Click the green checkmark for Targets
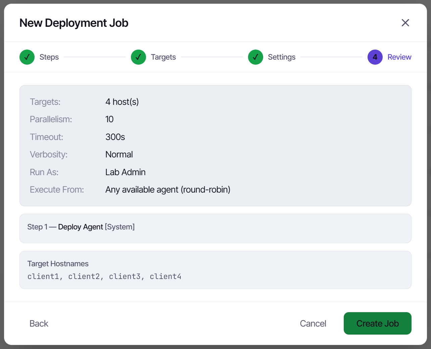The height and width of the screenshot is (349, 431). click(x=138, y=57)
